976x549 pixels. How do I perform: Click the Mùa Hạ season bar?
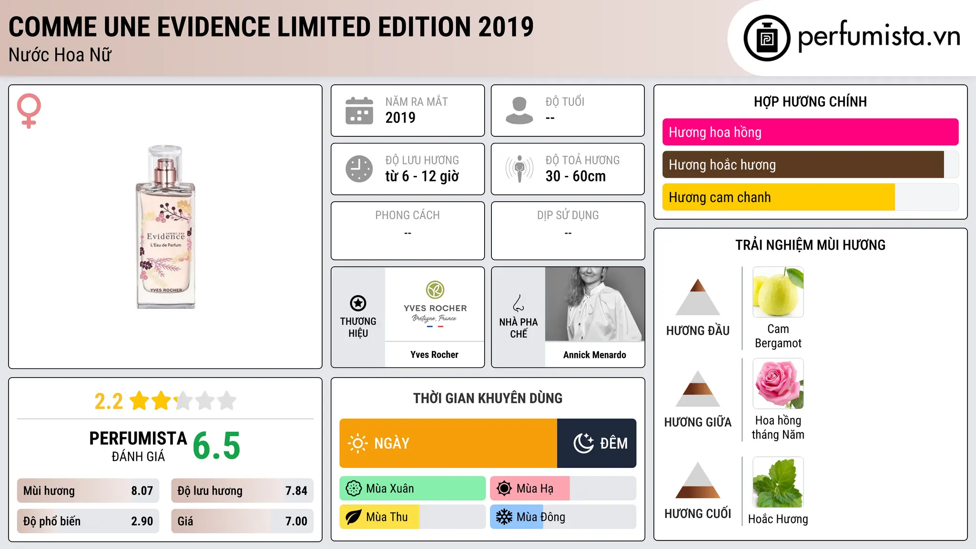pos(563,488)
